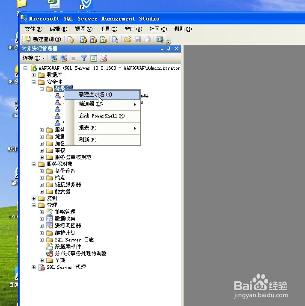Open the toolbar options overflow arrow
This screenshot has height=306, width=305.
pos(168,41)
